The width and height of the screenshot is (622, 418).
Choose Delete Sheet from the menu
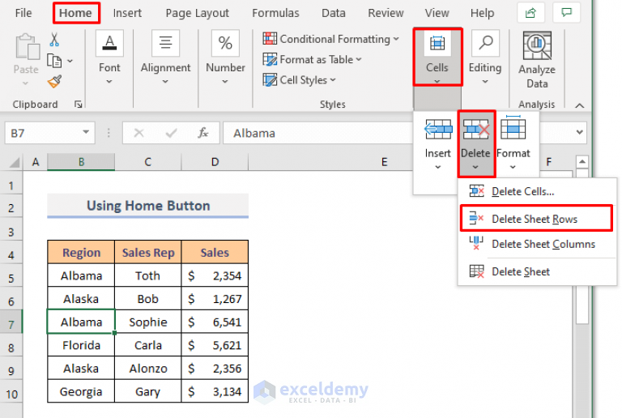click(537, 271)
